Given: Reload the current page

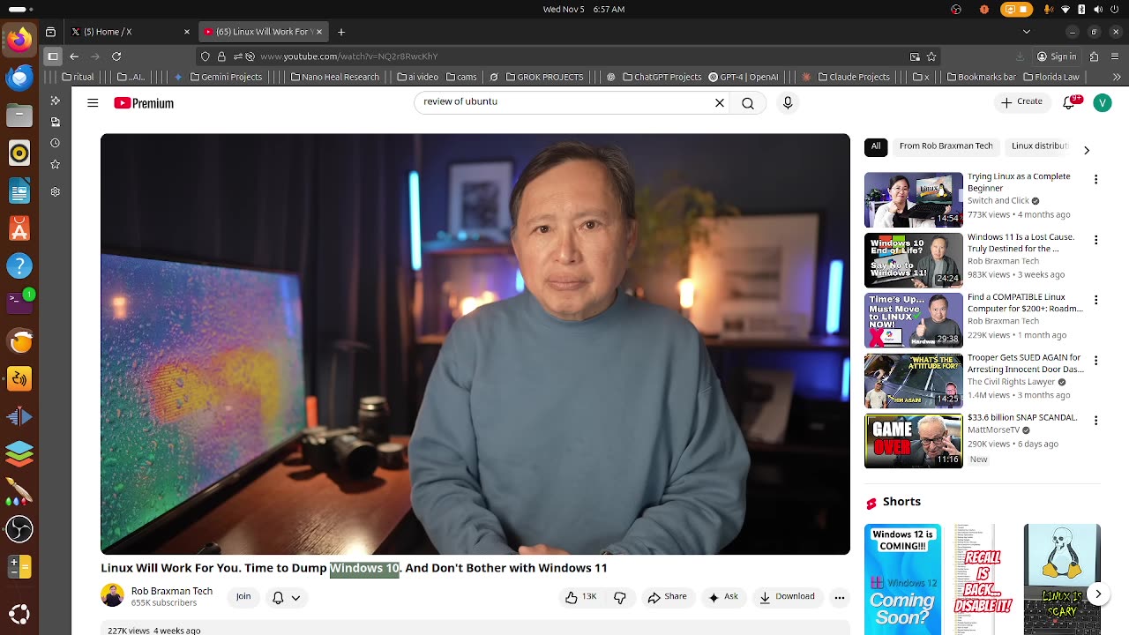Looking at the screenshot, I should tap(116, 56).
